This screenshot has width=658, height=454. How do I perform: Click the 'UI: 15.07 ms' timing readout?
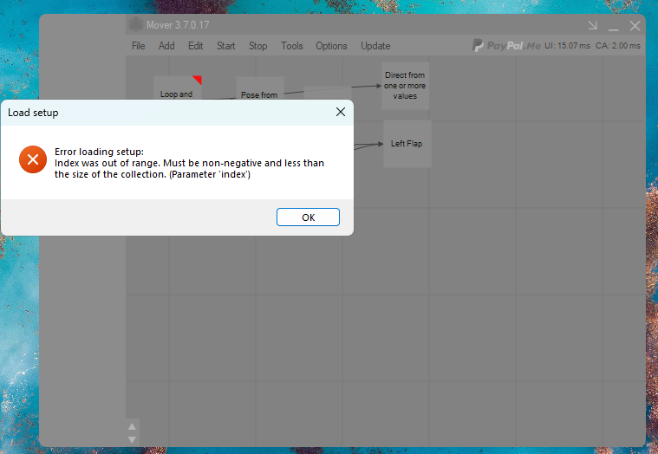(567, 46)
